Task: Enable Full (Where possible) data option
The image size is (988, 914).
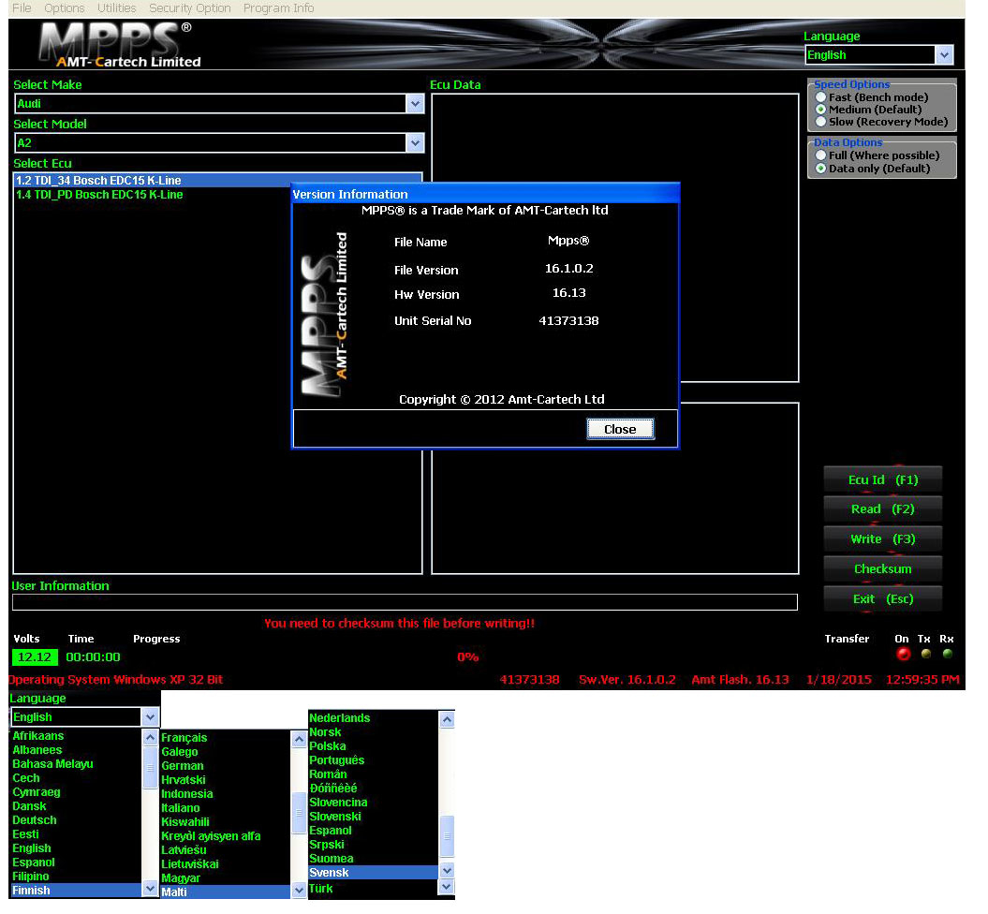Action: [822, 155]
